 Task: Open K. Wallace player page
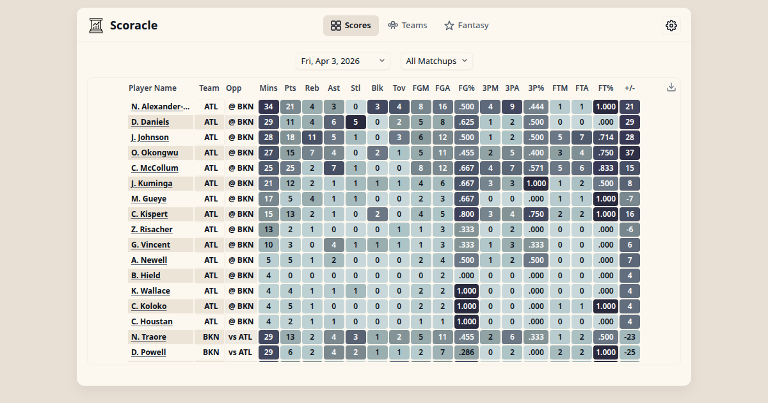coord(150,291)
